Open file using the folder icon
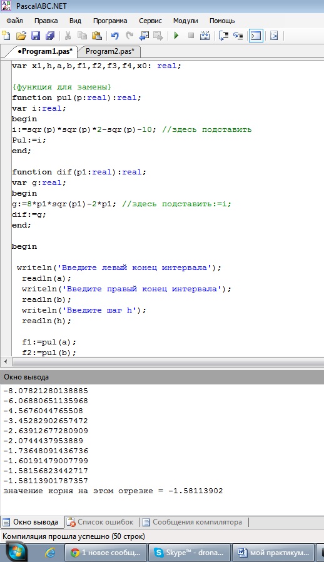This screenshot has width=324, height=562. (21, 36)
